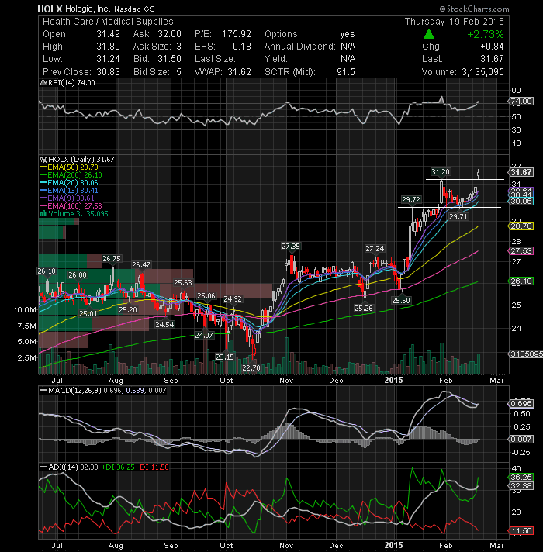The width and height of the screenshot is (543, 552).
Task: Click the volume bars icon in legend
Action: [43, 214]
